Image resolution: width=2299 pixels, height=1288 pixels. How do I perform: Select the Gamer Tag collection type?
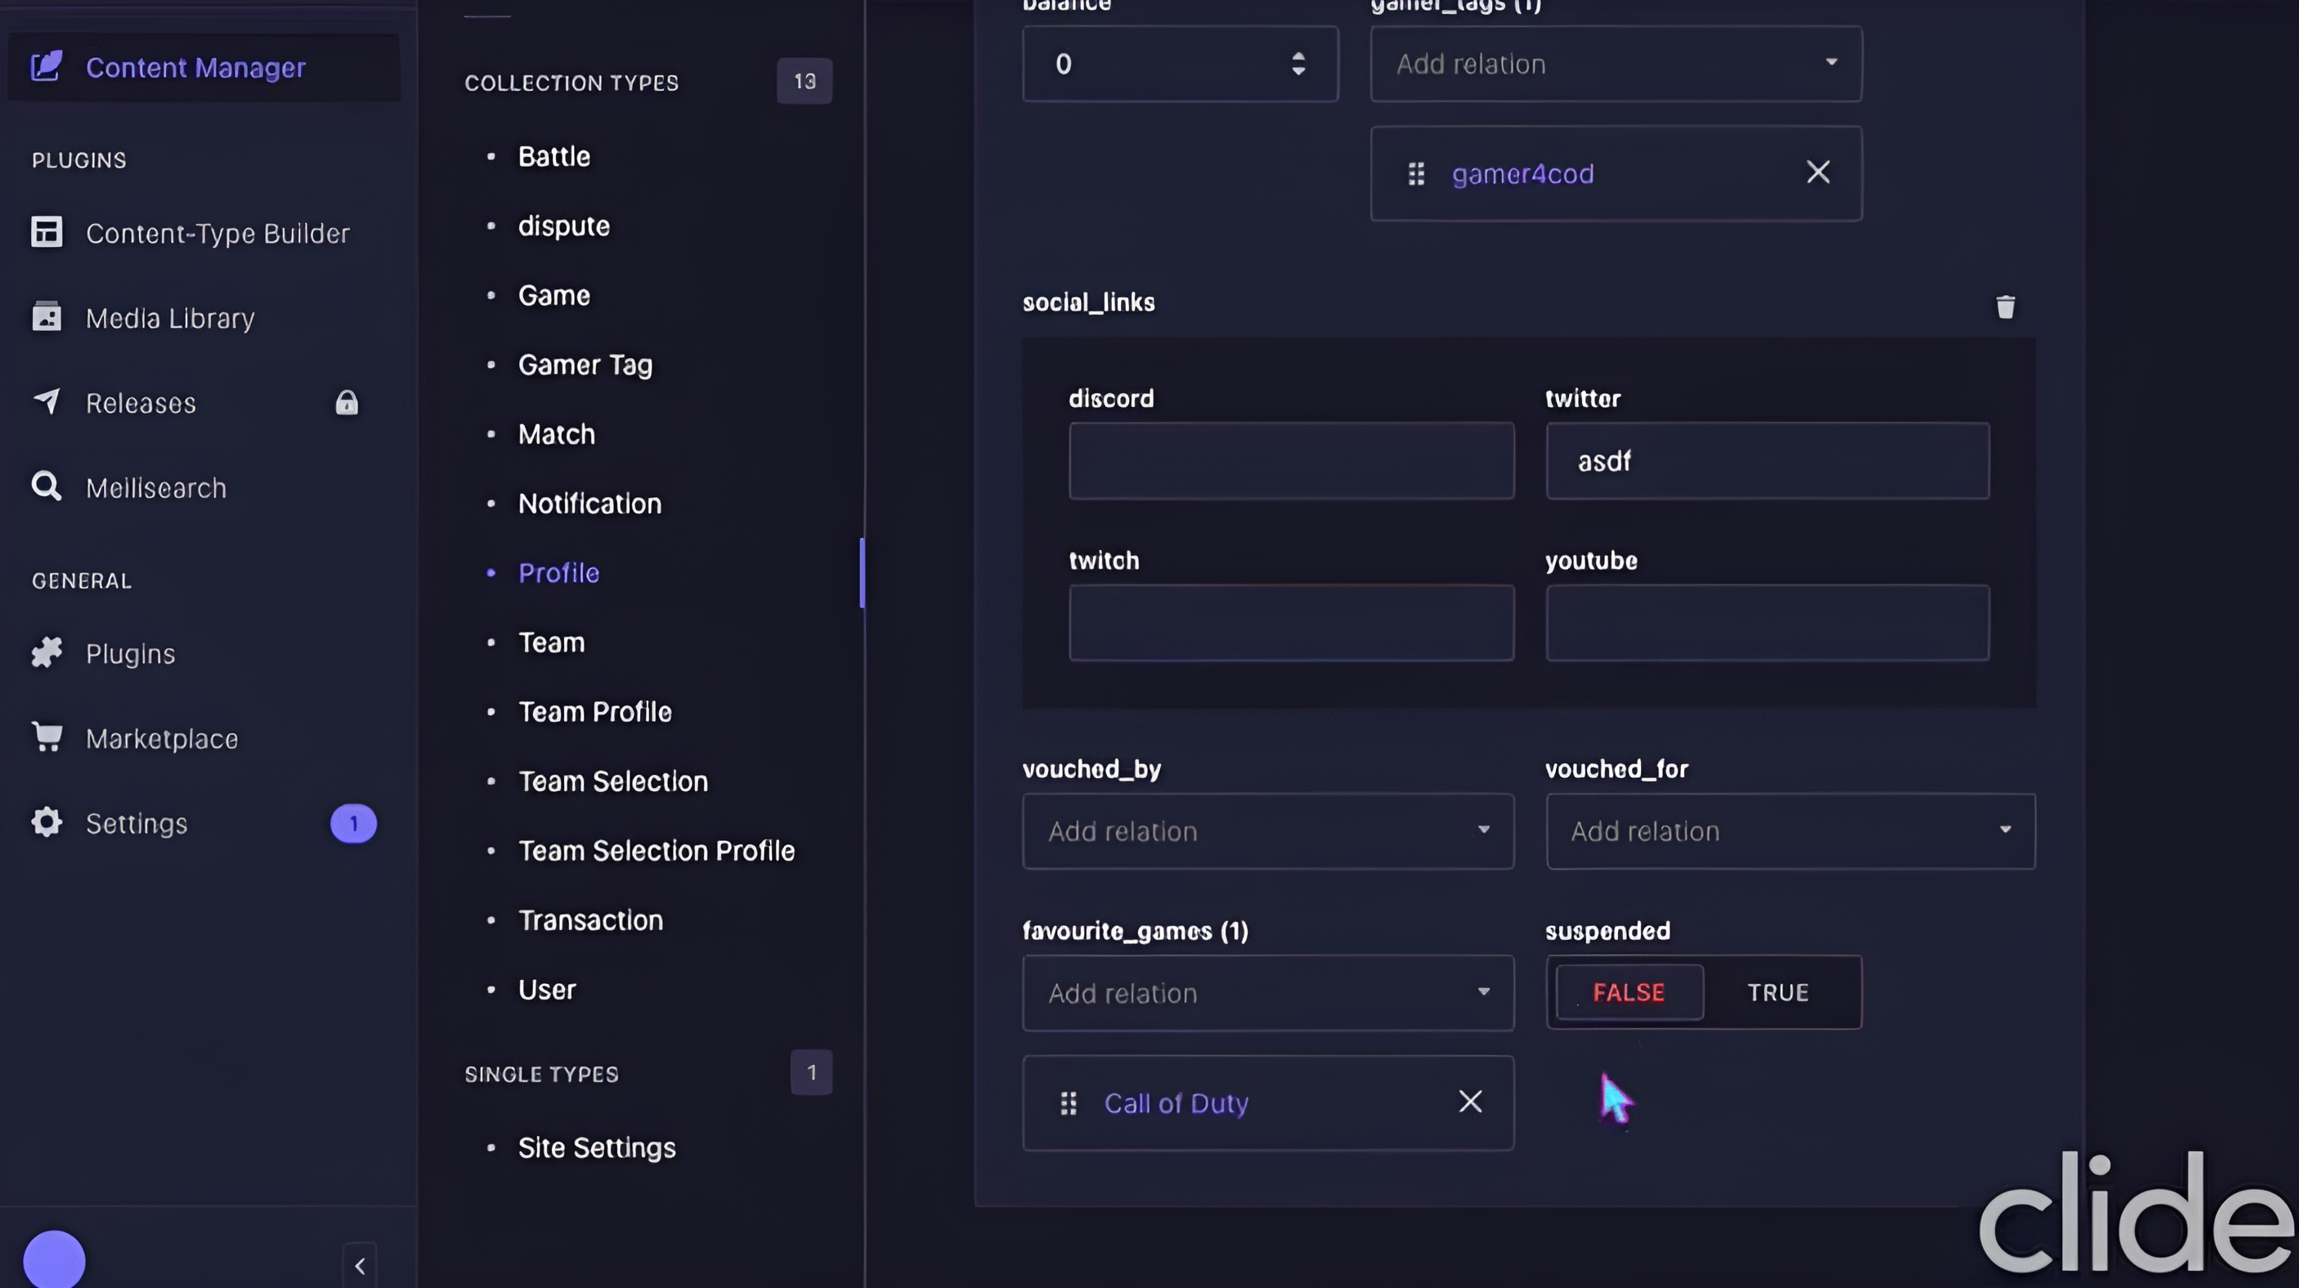point(585,364)
